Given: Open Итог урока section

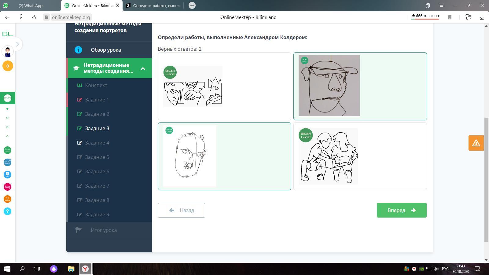Looking at the screenshot, I should tap(109, 230).
